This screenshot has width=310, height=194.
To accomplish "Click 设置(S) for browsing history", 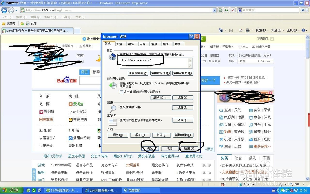I will click(x=183, y=97).
